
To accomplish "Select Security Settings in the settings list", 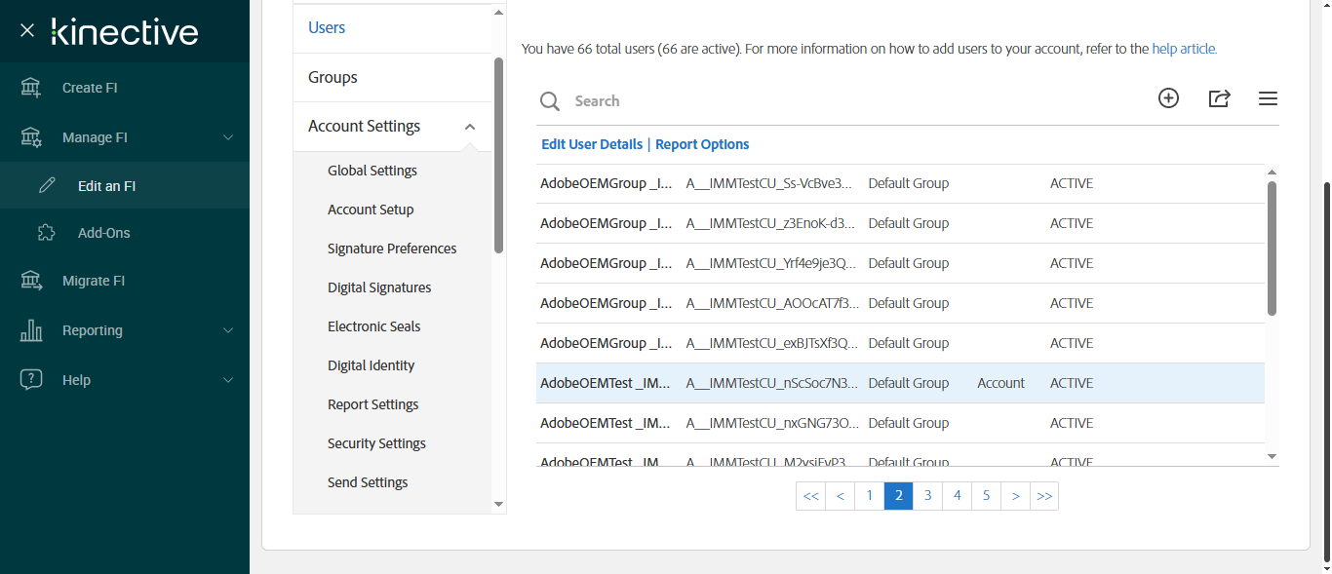I will click(376, 443).
